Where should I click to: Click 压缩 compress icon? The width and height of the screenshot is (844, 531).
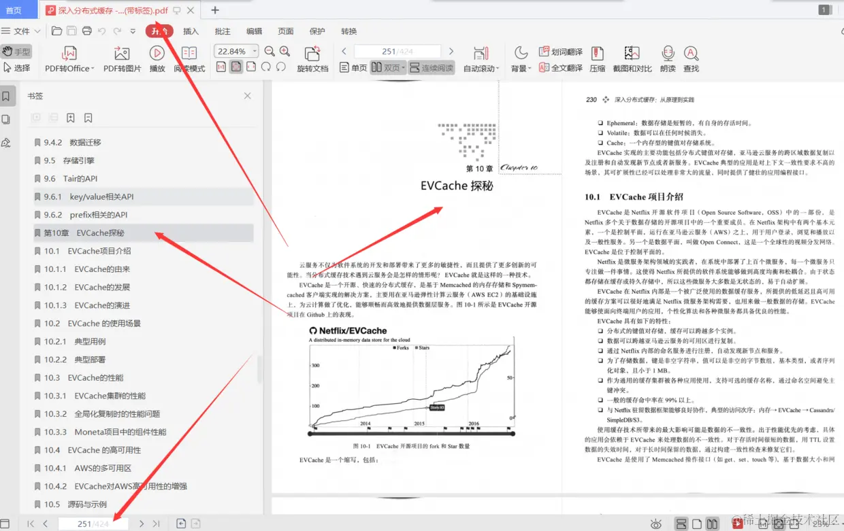coord(597,59)
